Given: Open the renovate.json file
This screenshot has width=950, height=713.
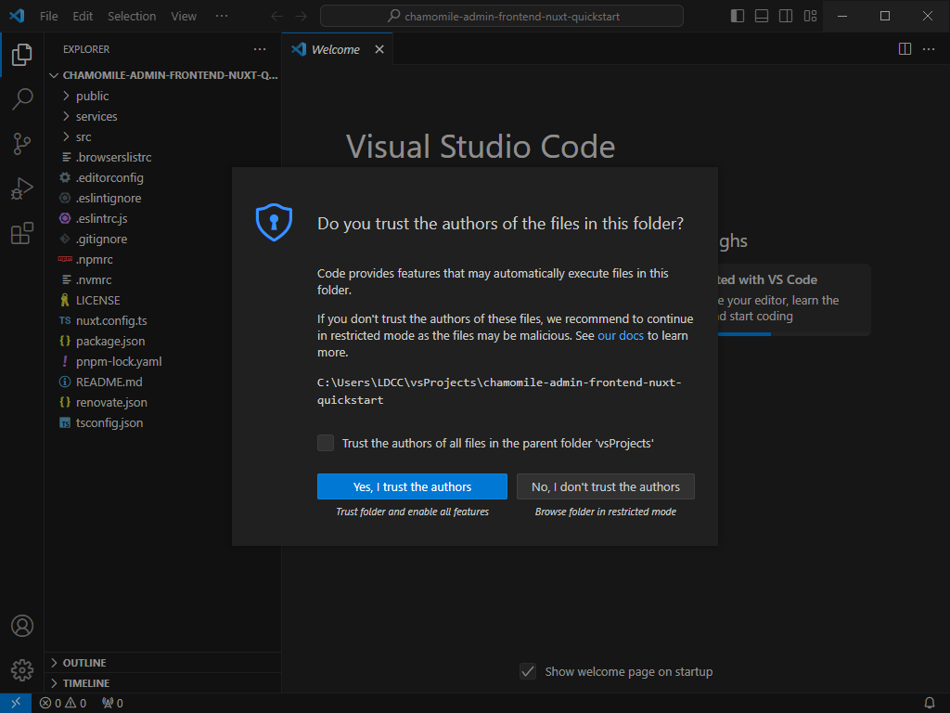Looking at the screenshot, I should coord(162,402).
